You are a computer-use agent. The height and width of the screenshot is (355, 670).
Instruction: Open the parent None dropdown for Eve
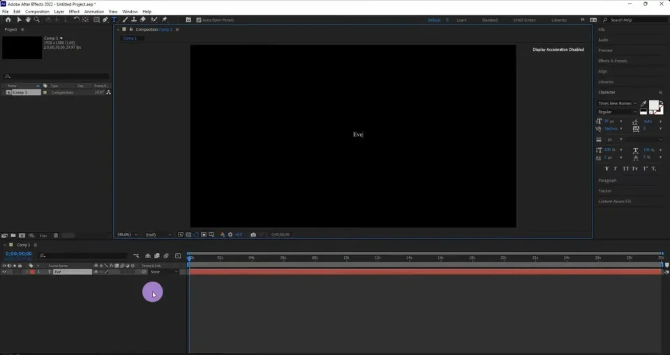[x=158, y=272]
